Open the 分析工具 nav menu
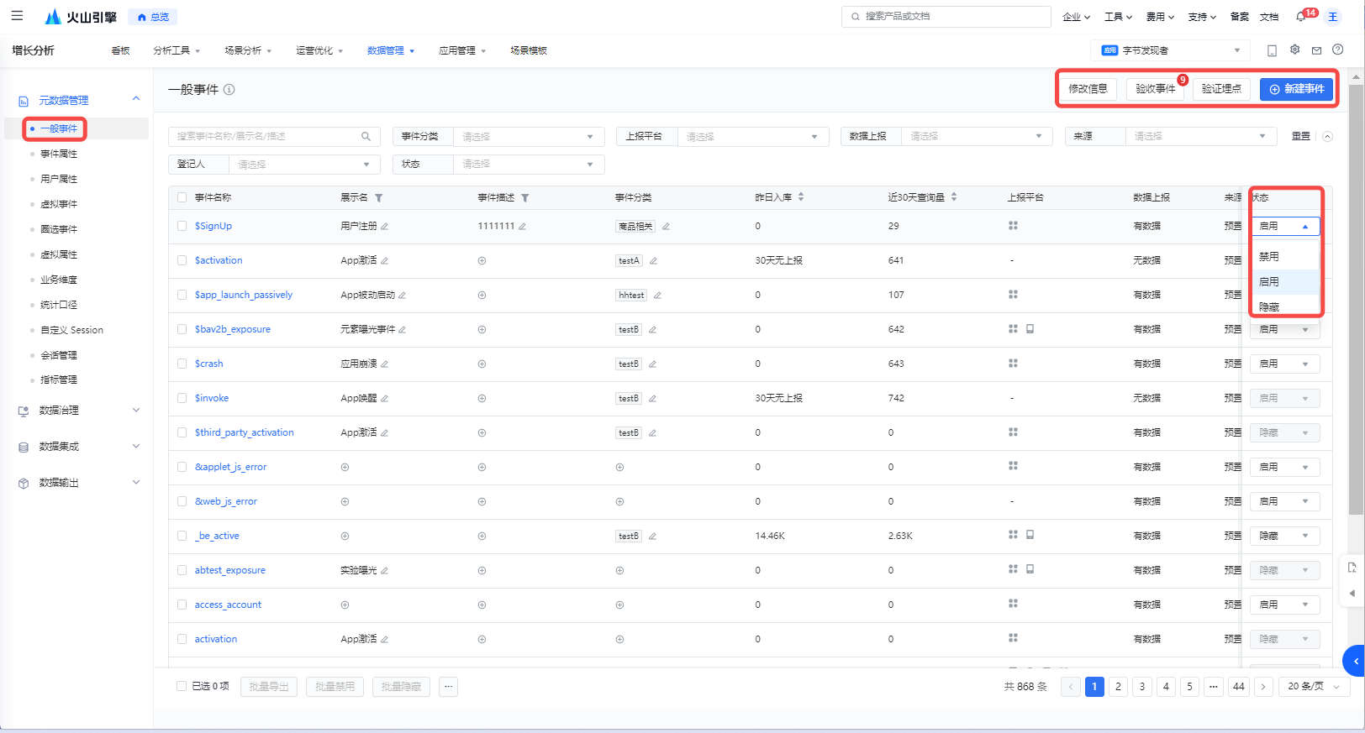This screenshot has height=733, width=1365. pyautogui.click(x=177, y=50)
